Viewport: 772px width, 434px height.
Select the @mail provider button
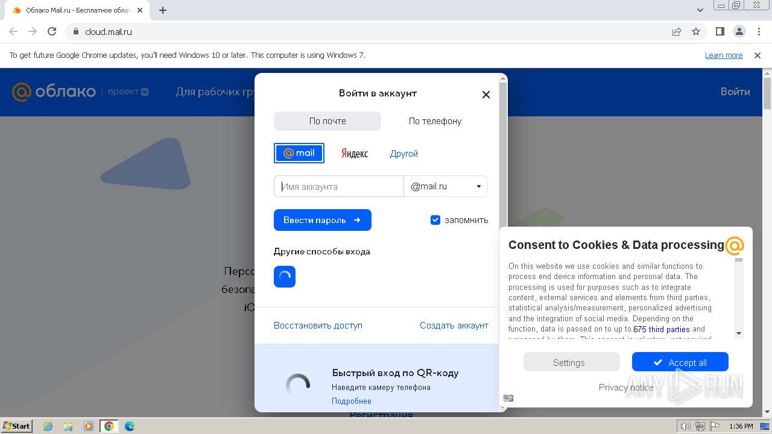click(x=299, y=153)
